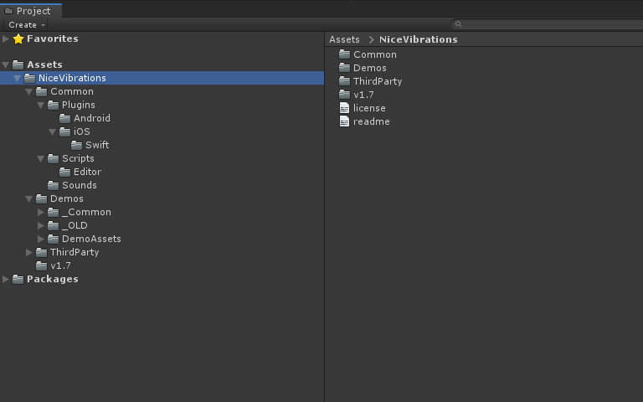Select the readme file icon

click(x=344, y=121)
